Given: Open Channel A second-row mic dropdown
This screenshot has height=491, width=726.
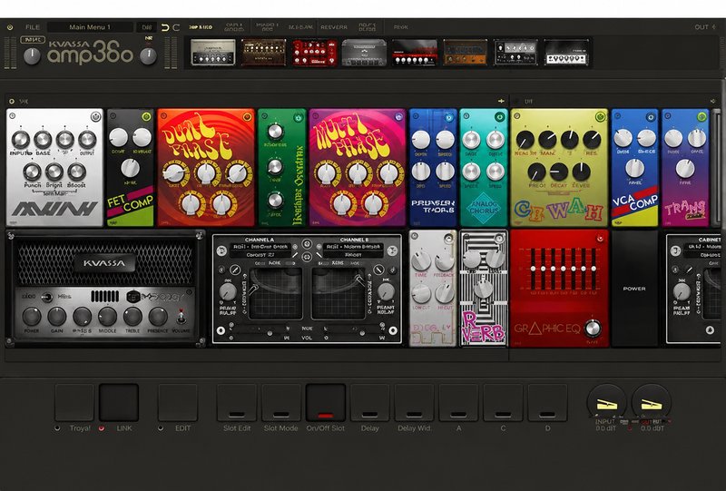Looking at the screenshot, I should [x=260, y=255].
